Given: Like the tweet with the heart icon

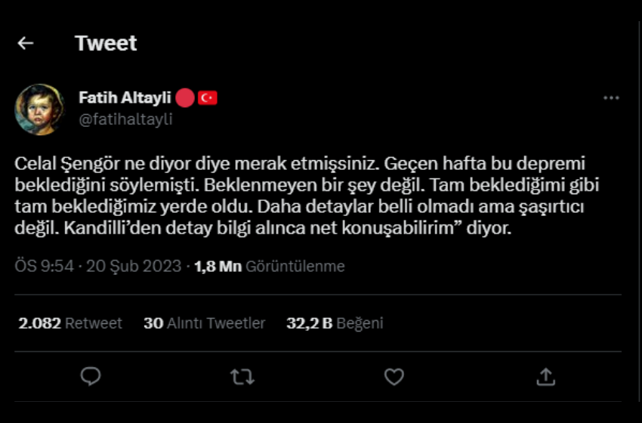Looking at the screenshot, I should click(x=394, y=377).
